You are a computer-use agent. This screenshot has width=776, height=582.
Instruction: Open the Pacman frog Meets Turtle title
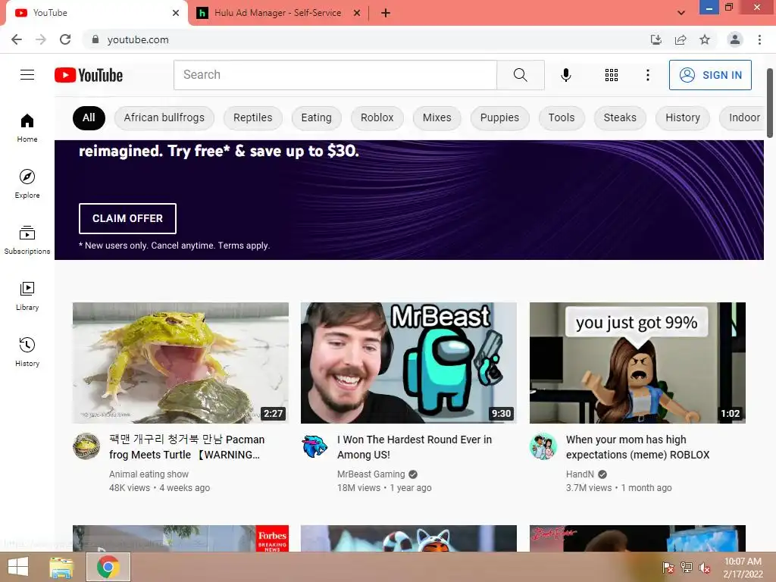(x=187, y=447)
